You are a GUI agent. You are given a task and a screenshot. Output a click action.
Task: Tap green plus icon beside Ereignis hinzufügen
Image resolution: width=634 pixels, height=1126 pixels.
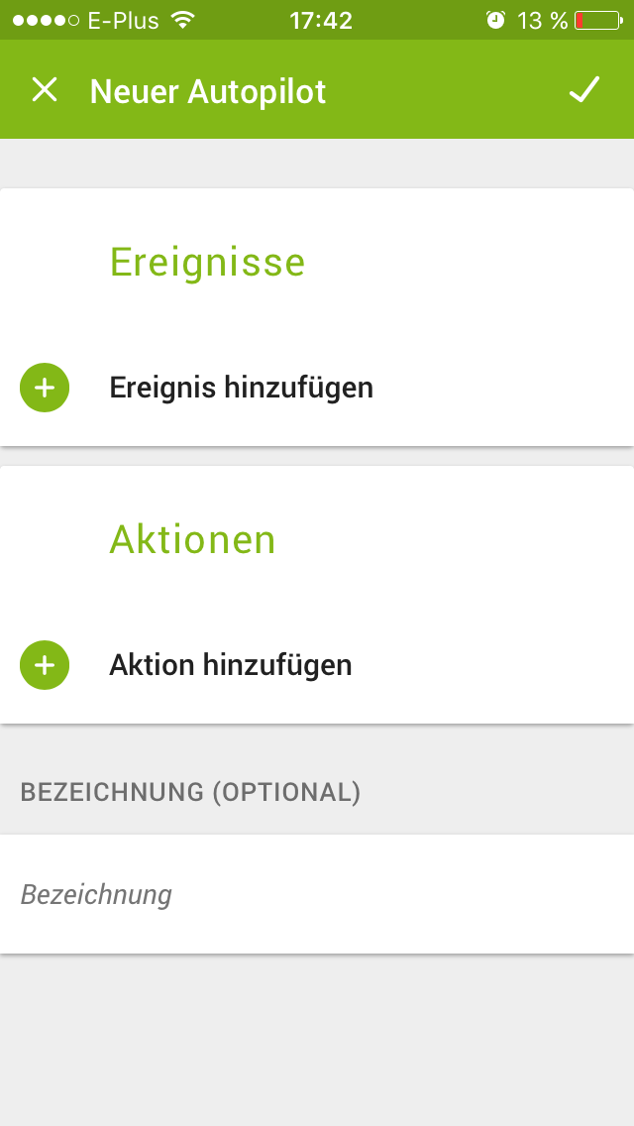(x=45, y=387)
